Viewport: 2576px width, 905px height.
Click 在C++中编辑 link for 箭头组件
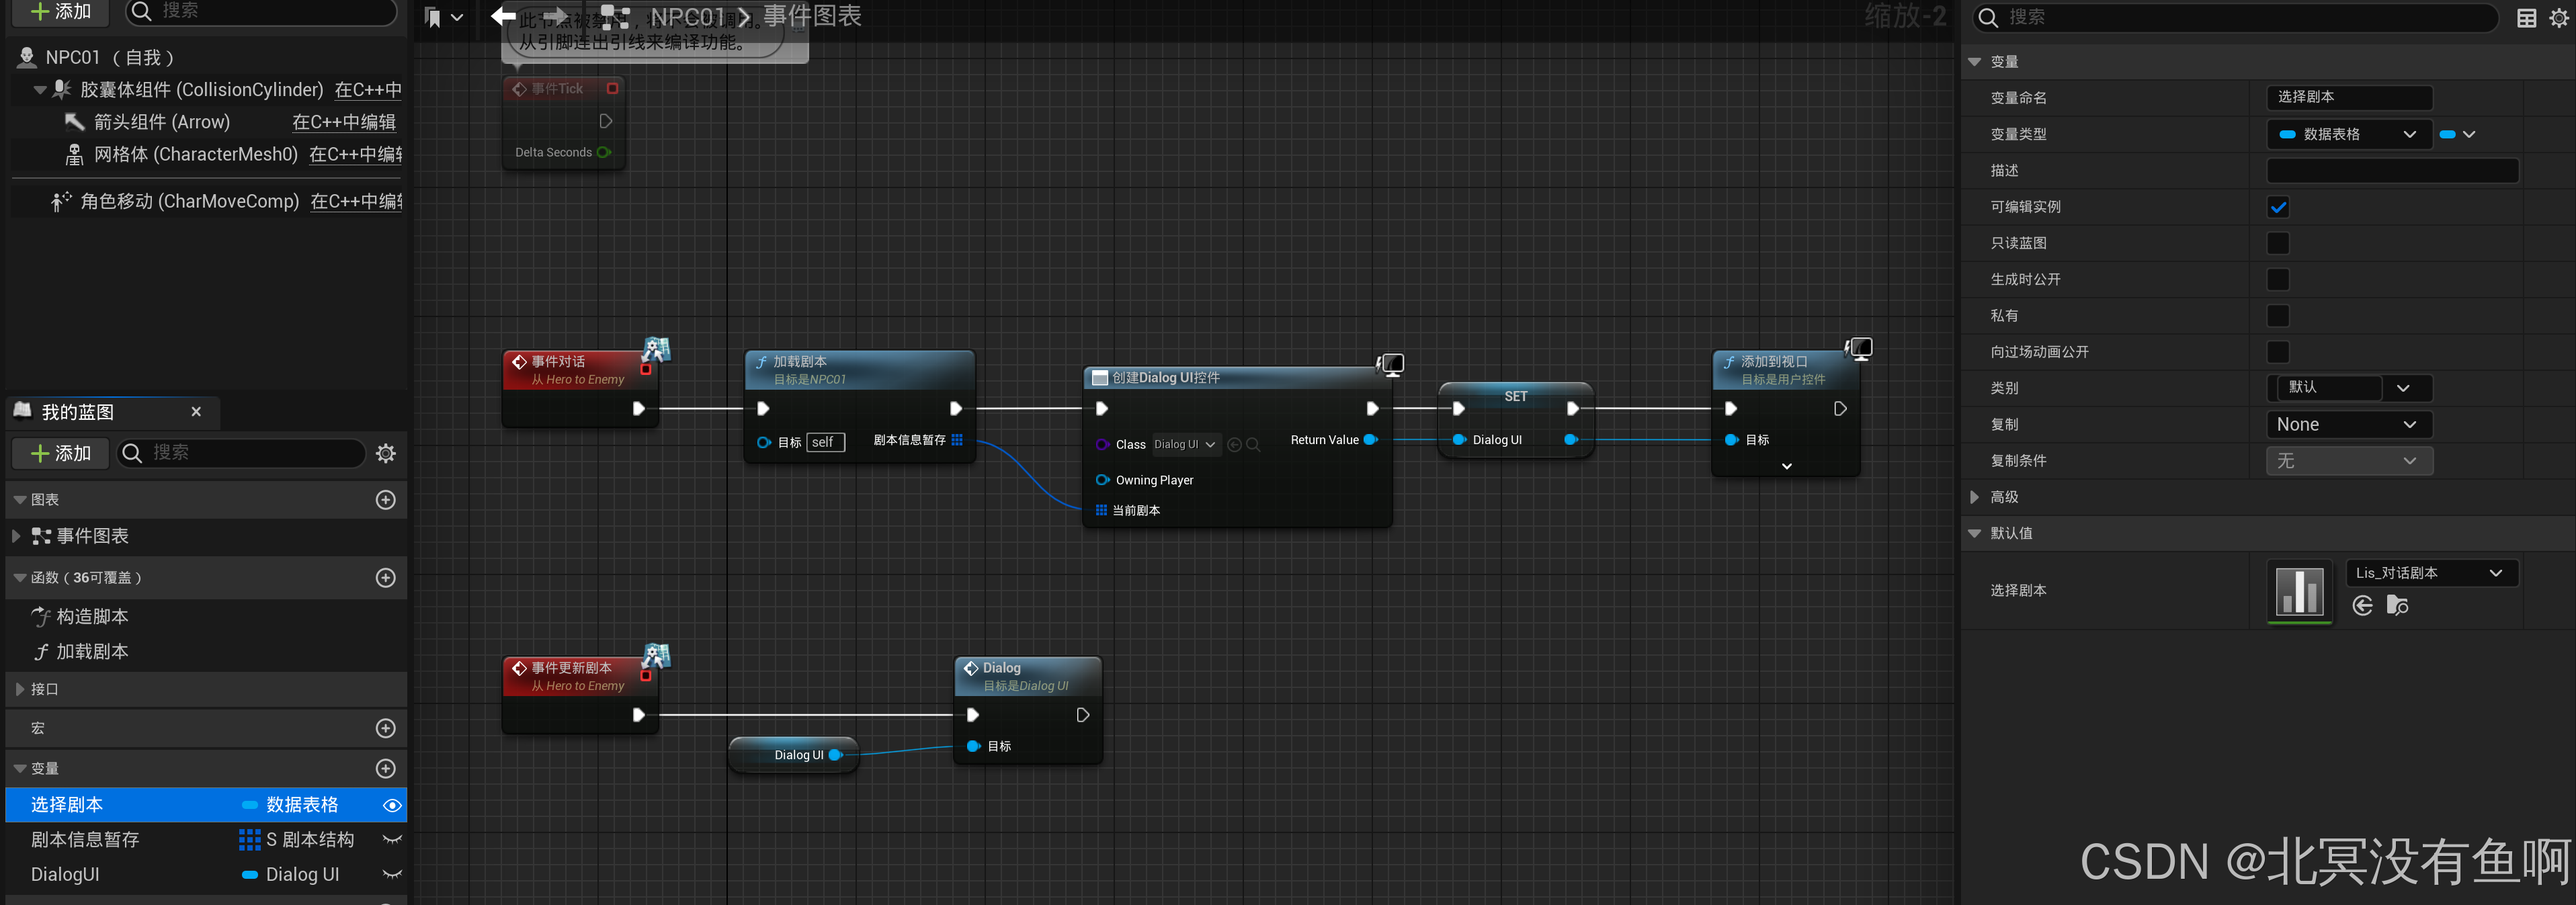344,122
